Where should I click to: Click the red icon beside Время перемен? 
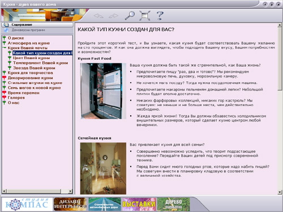coord(5,93)
